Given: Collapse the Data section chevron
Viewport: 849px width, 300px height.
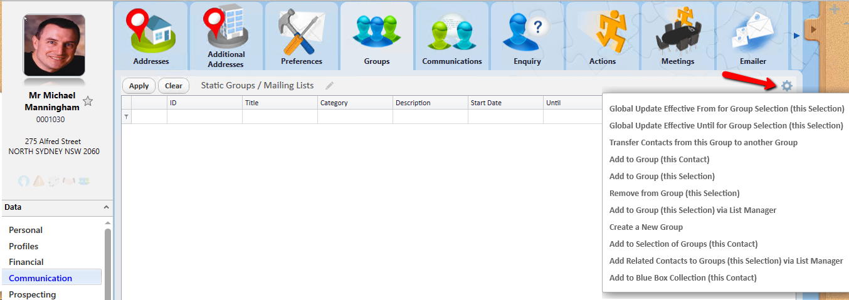Looking at the screenshot, I should tap(107, 207).
